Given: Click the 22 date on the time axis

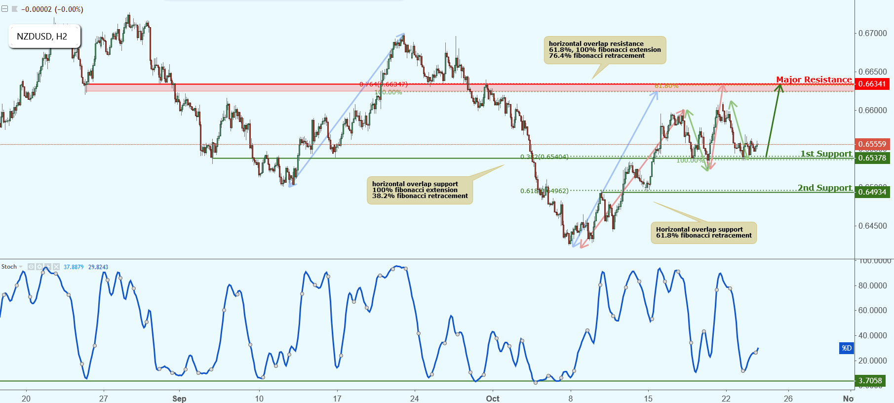Looking at the screenshot, I should 726,399.
